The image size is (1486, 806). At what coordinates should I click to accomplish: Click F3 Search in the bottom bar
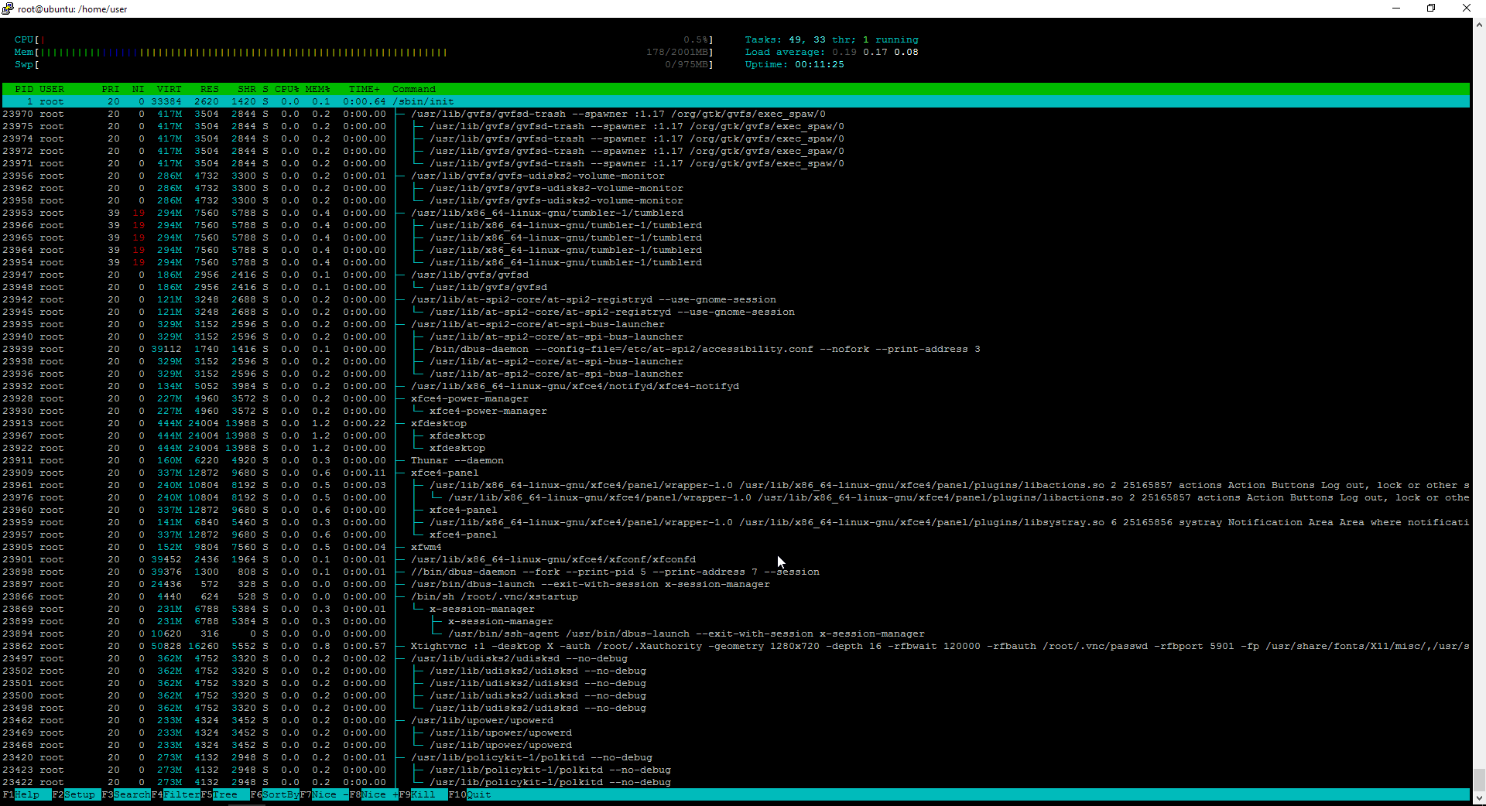132,794
